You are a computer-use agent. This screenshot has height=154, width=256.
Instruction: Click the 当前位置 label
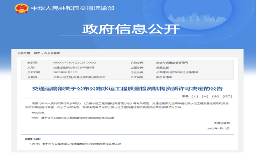click(25, 53)
